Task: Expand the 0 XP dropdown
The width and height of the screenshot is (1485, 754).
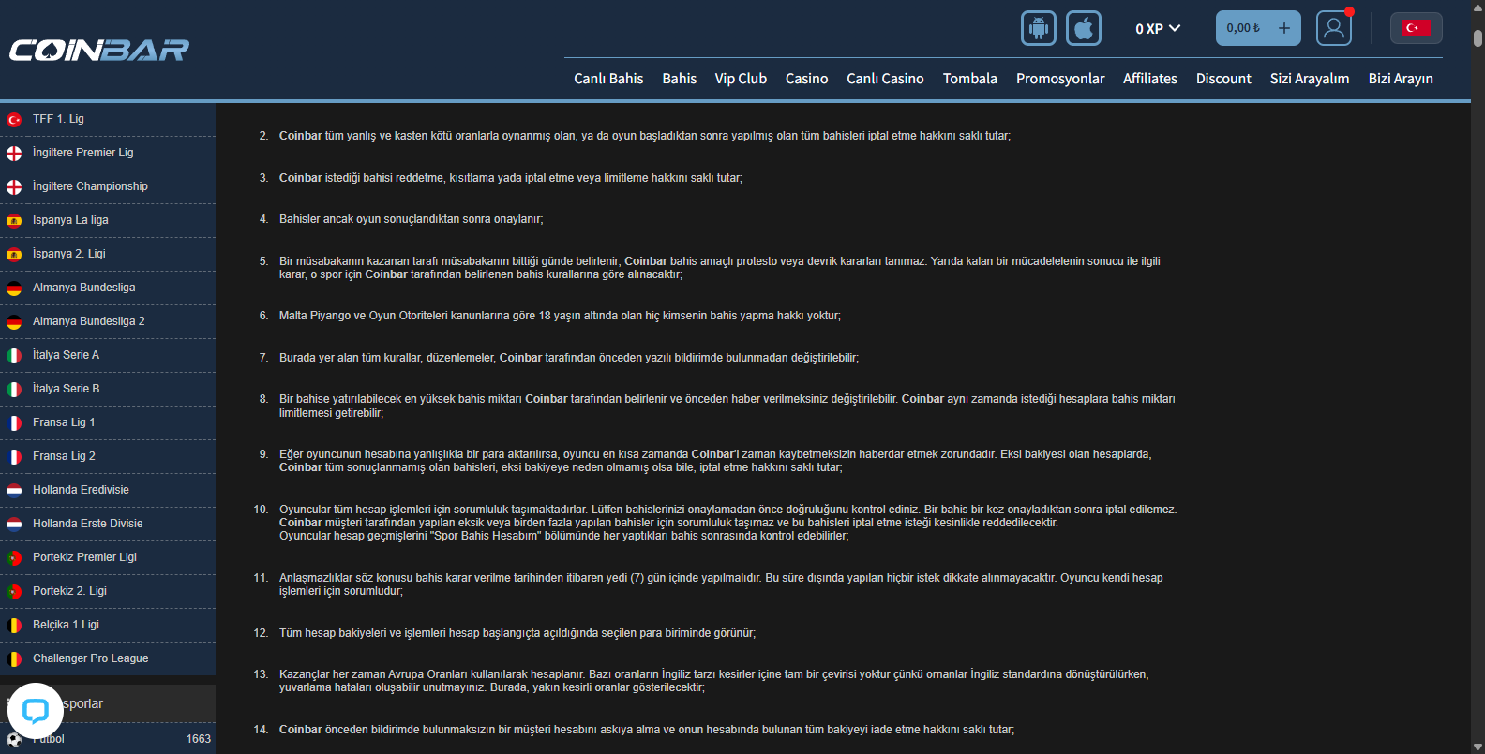Action: click(1158, 29)
